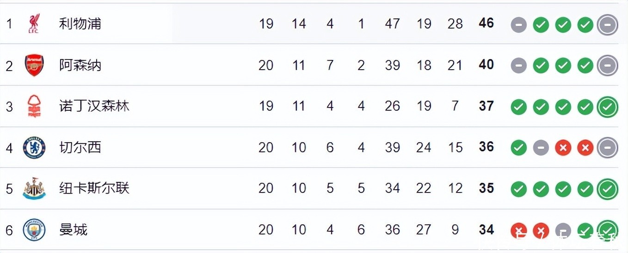This screenshot has width=628, height=253.
Task: Select the Nottingham Forest crest icon
Action: (x=34, y=106)
